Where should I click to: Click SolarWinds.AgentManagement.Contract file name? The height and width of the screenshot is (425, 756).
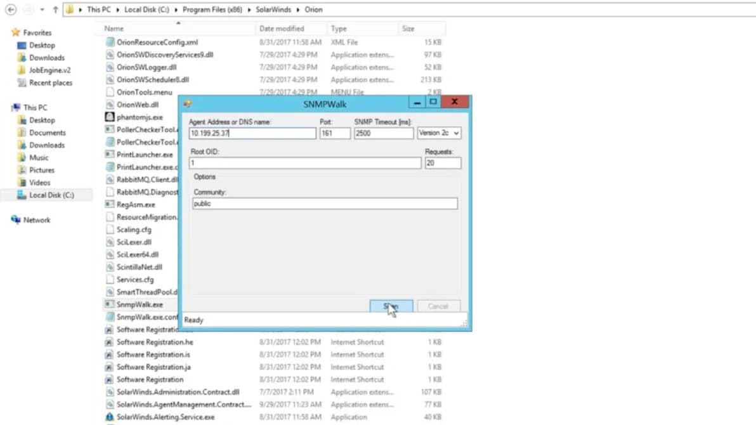(x=184, y=405)
